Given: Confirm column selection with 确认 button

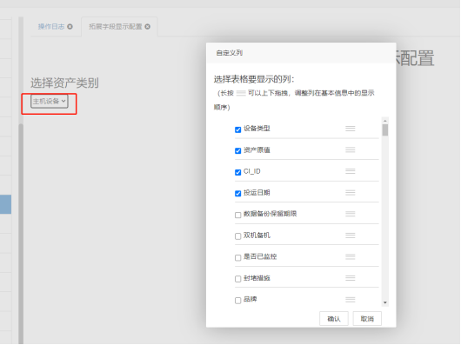Looking at the screenshot, I should point(334,319).
